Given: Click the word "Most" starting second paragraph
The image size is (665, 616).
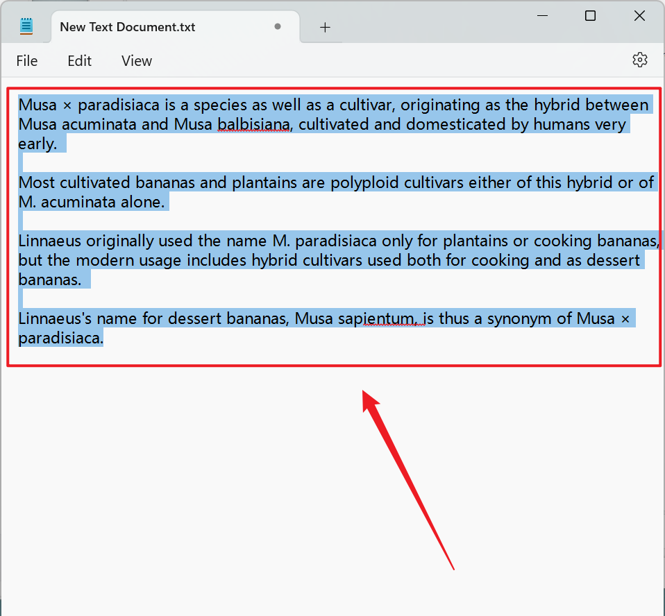Looking at the screenshot, I should point(37,183).
